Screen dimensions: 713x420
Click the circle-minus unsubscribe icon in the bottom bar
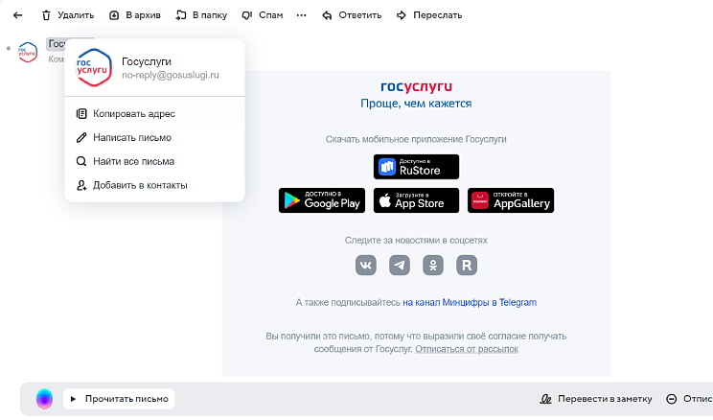coord(671,399)
